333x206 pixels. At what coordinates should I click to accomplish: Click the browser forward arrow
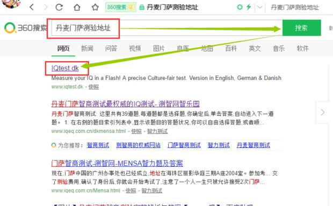pyautogui.click(x=46, y=7)
